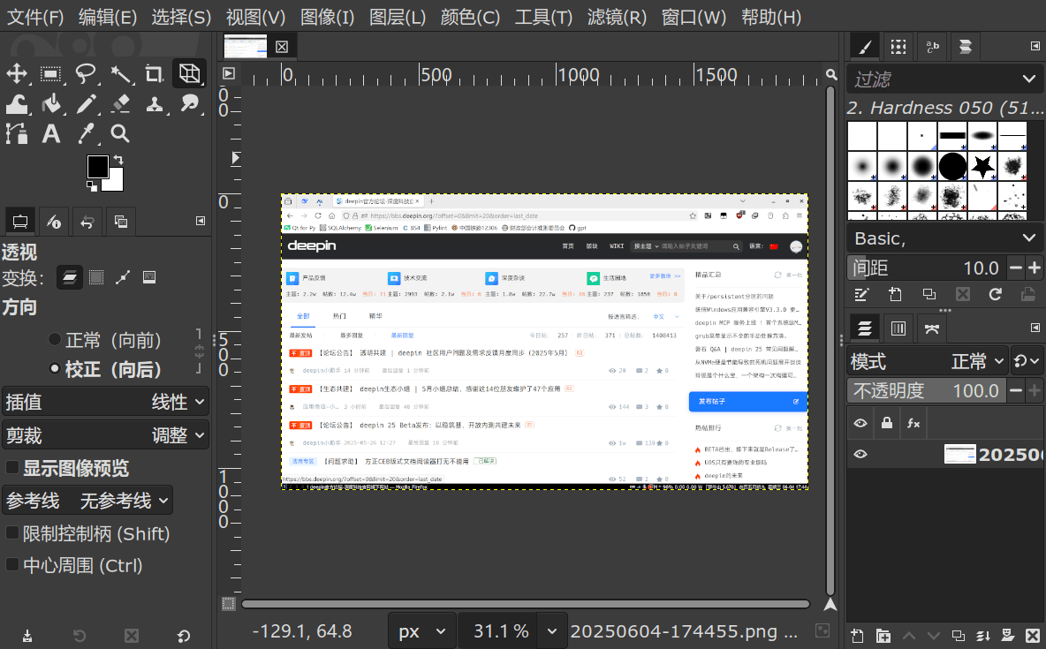Toggle lock pixels icon in layers panel
Screen dimensions: 1046x649
(x=887, y=423)
